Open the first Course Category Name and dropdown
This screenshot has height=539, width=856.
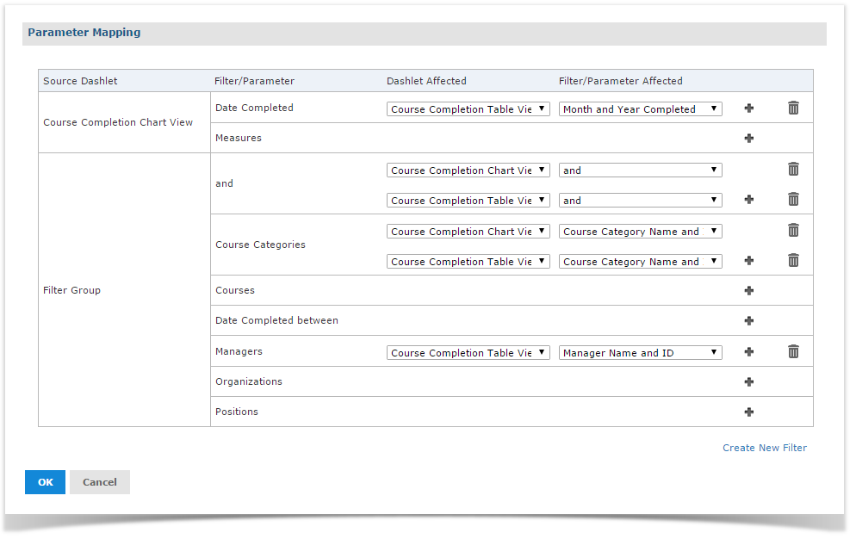(641, 231)
